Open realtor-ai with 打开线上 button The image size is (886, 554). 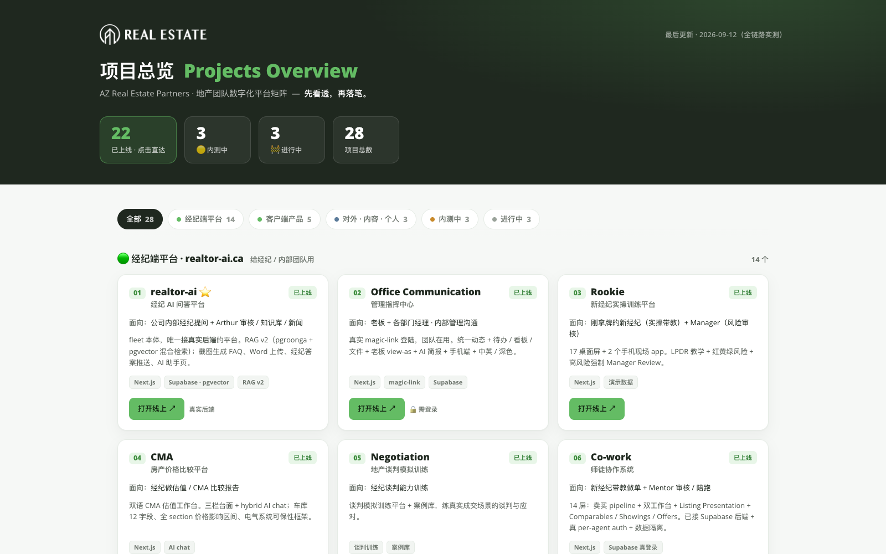coord(157,409)
